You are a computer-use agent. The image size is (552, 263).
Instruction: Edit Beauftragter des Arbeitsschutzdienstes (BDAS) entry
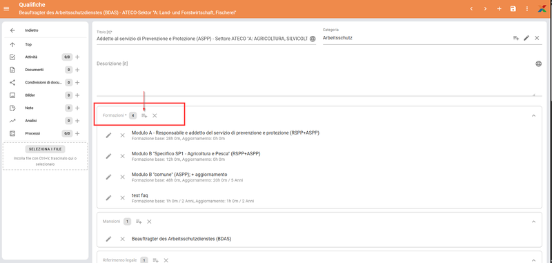[109, 239]
